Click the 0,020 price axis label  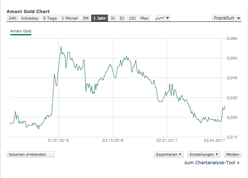pos(232,118)
